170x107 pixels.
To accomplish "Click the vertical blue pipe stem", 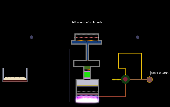I will (87, 52).
